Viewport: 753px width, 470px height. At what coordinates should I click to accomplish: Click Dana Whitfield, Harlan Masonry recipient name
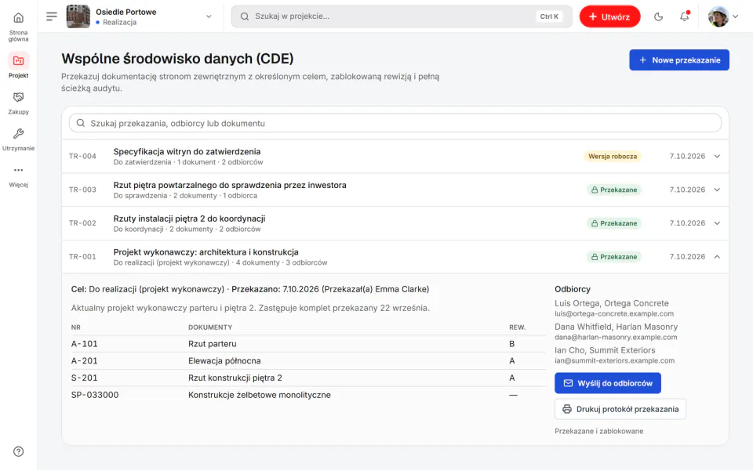(617, 327)
